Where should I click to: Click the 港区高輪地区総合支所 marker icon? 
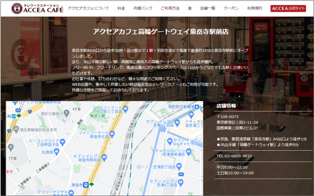[x=16, y=129]
